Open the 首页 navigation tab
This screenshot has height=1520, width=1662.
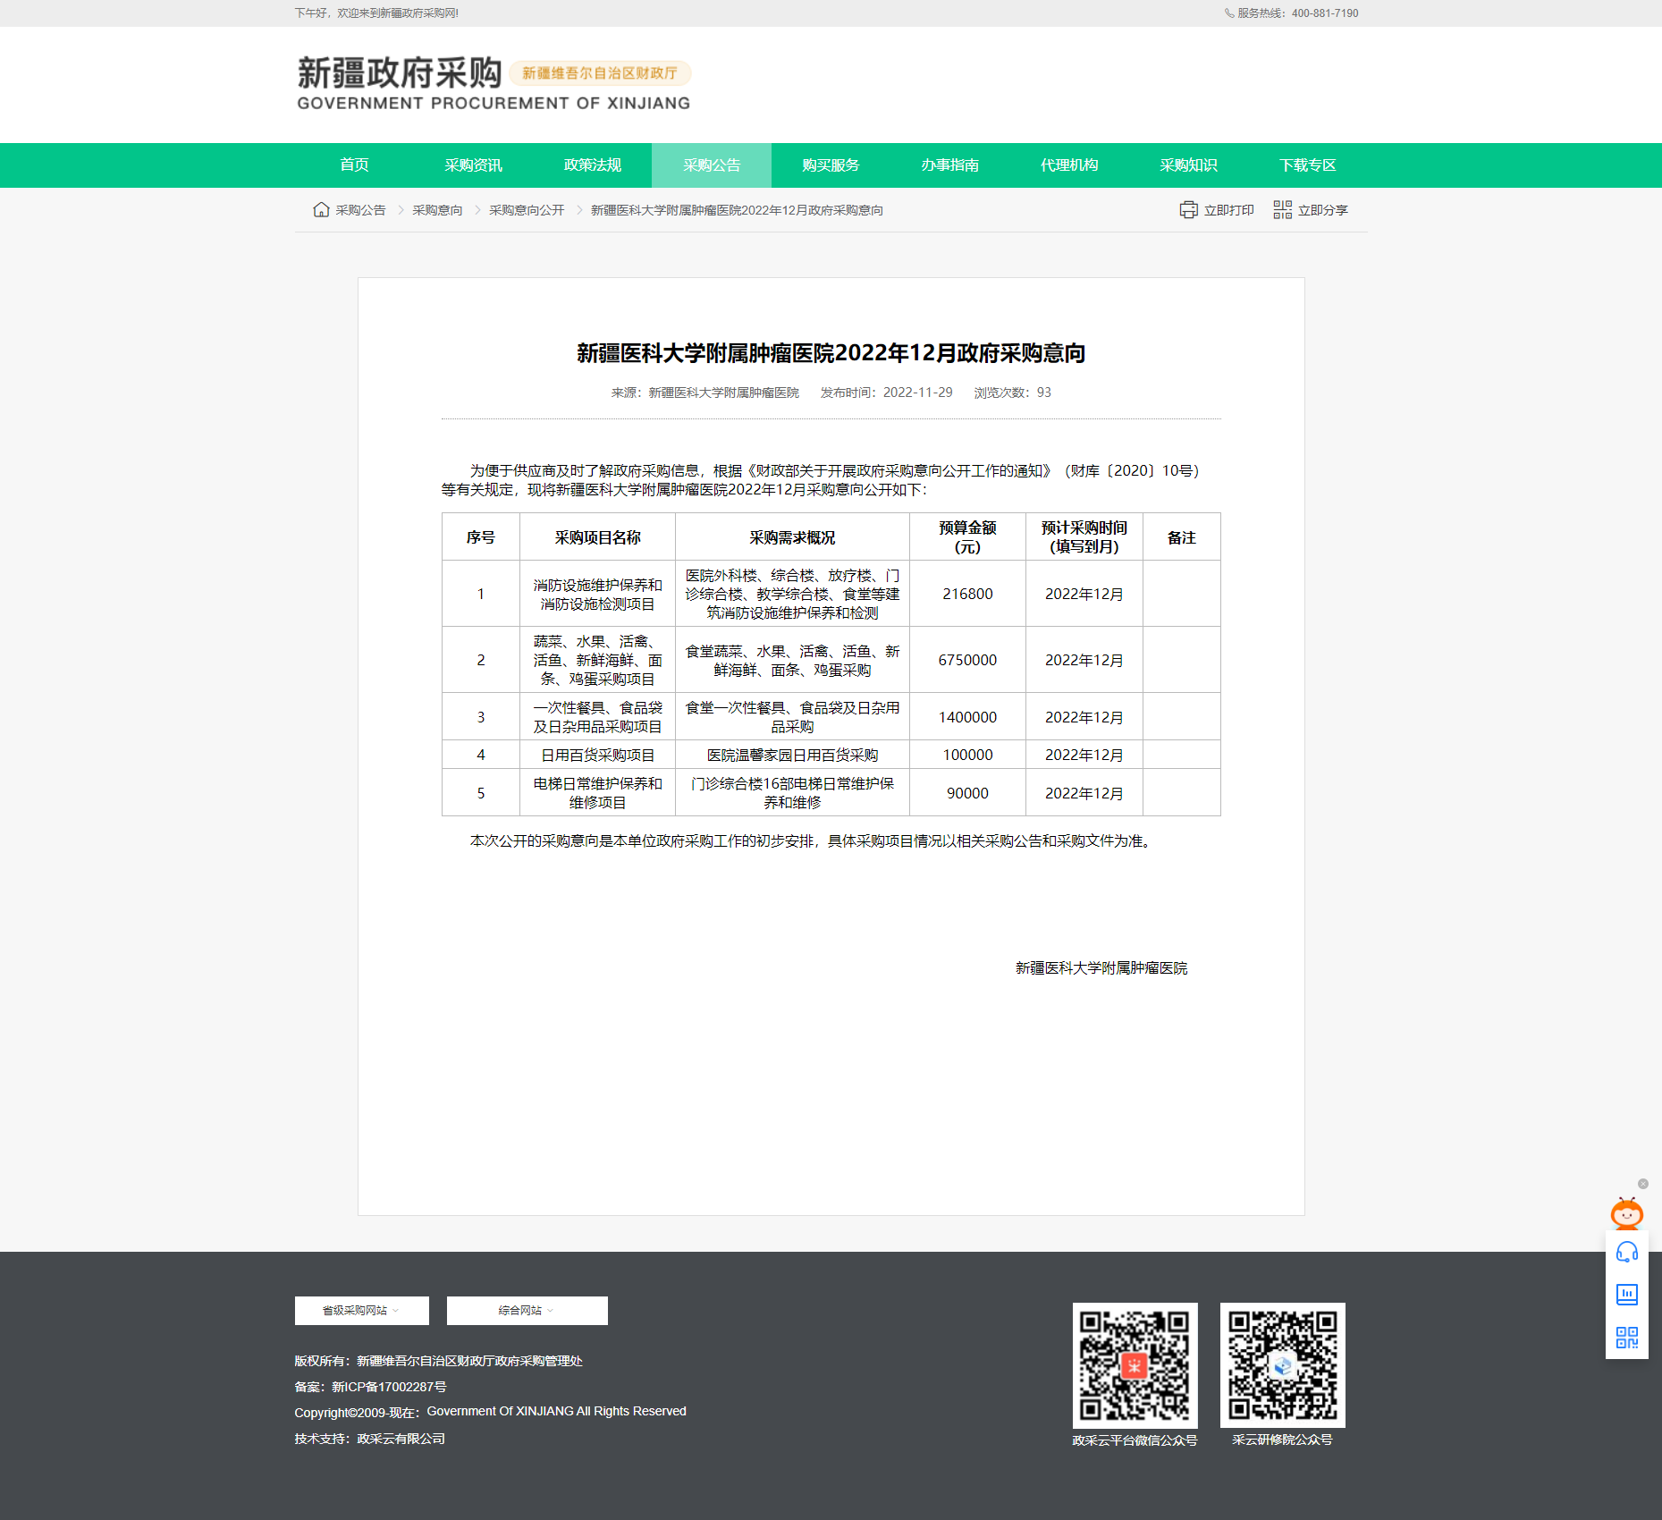pos(354,165)
